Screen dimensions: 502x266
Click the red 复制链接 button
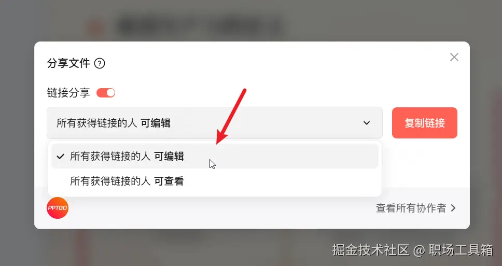(425, 123)
